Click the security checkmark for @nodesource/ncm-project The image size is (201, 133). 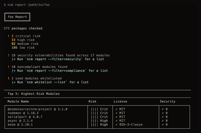click(163, 109)
